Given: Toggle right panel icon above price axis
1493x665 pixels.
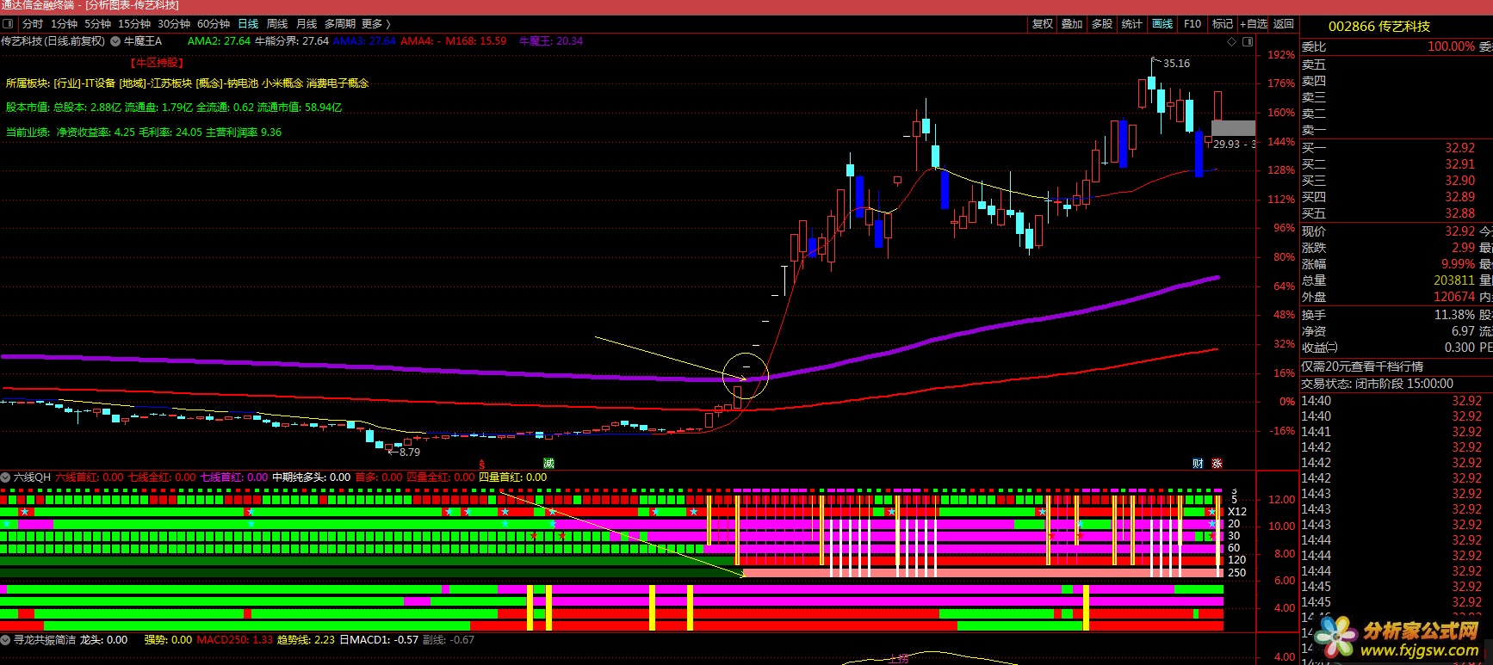Looking at the screenshot, I should pos(1248,41).
